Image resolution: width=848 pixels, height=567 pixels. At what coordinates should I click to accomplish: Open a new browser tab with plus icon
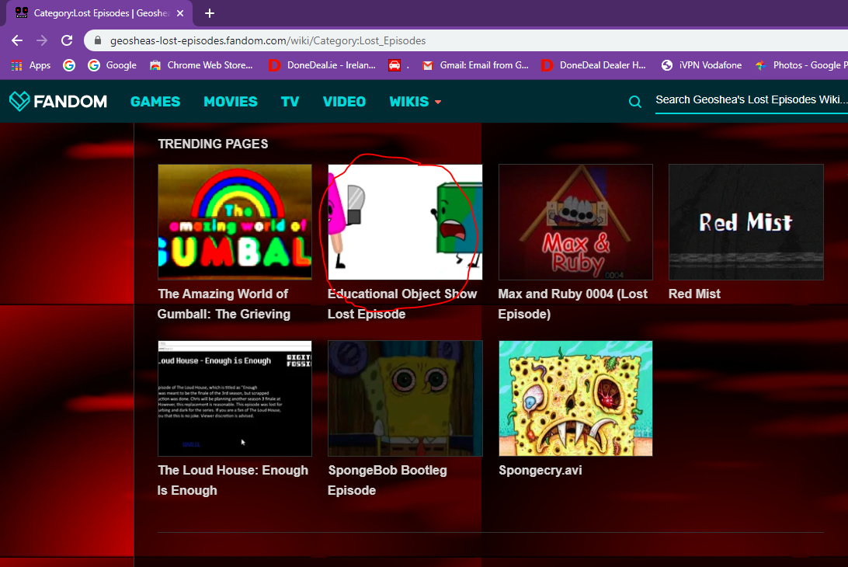(x=210, y=13)
